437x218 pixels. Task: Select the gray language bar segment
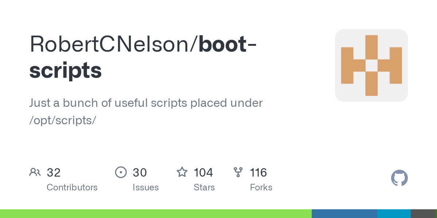423,214
